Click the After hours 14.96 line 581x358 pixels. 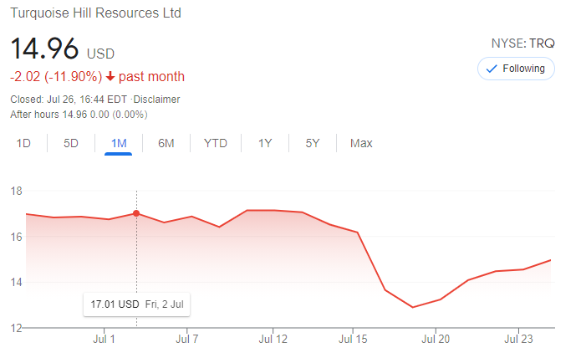pyautogui.click(x=79, y=115)
